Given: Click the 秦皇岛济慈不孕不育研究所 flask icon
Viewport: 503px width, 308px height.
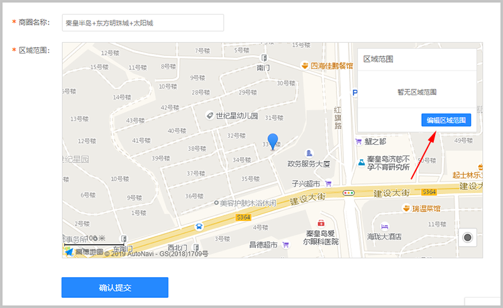Looking at the screenshot, I should pyautogui.click(x=362, y=163).
